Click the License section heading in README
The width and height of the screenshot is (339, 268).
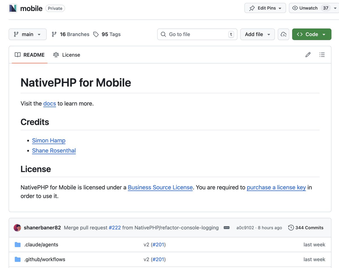pos(36,169)
